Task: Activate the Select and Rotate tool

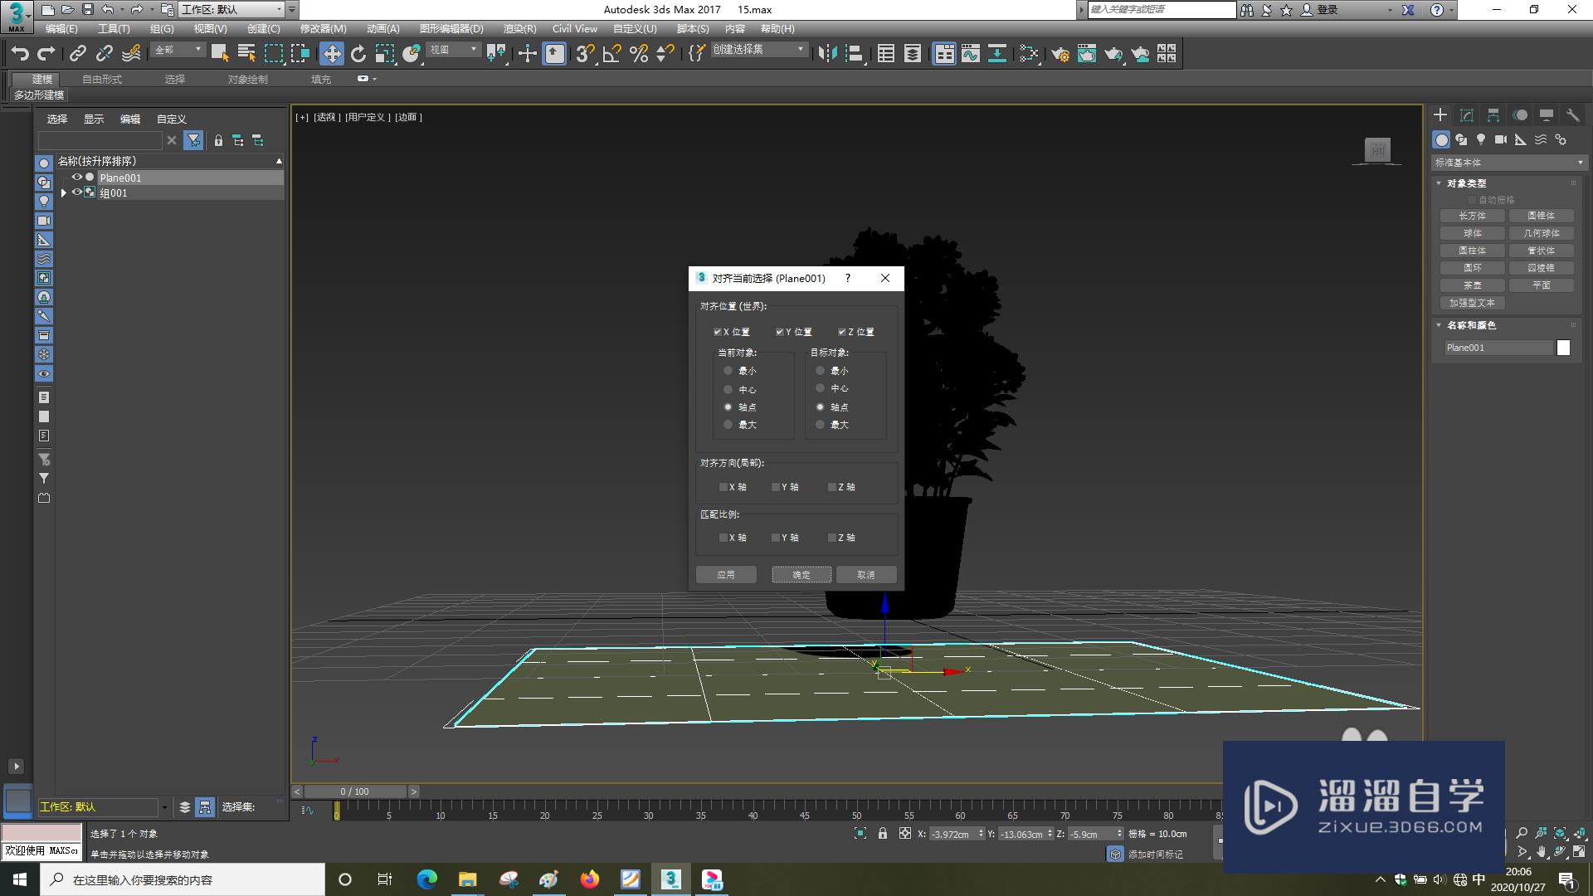Action: (358, 54)
